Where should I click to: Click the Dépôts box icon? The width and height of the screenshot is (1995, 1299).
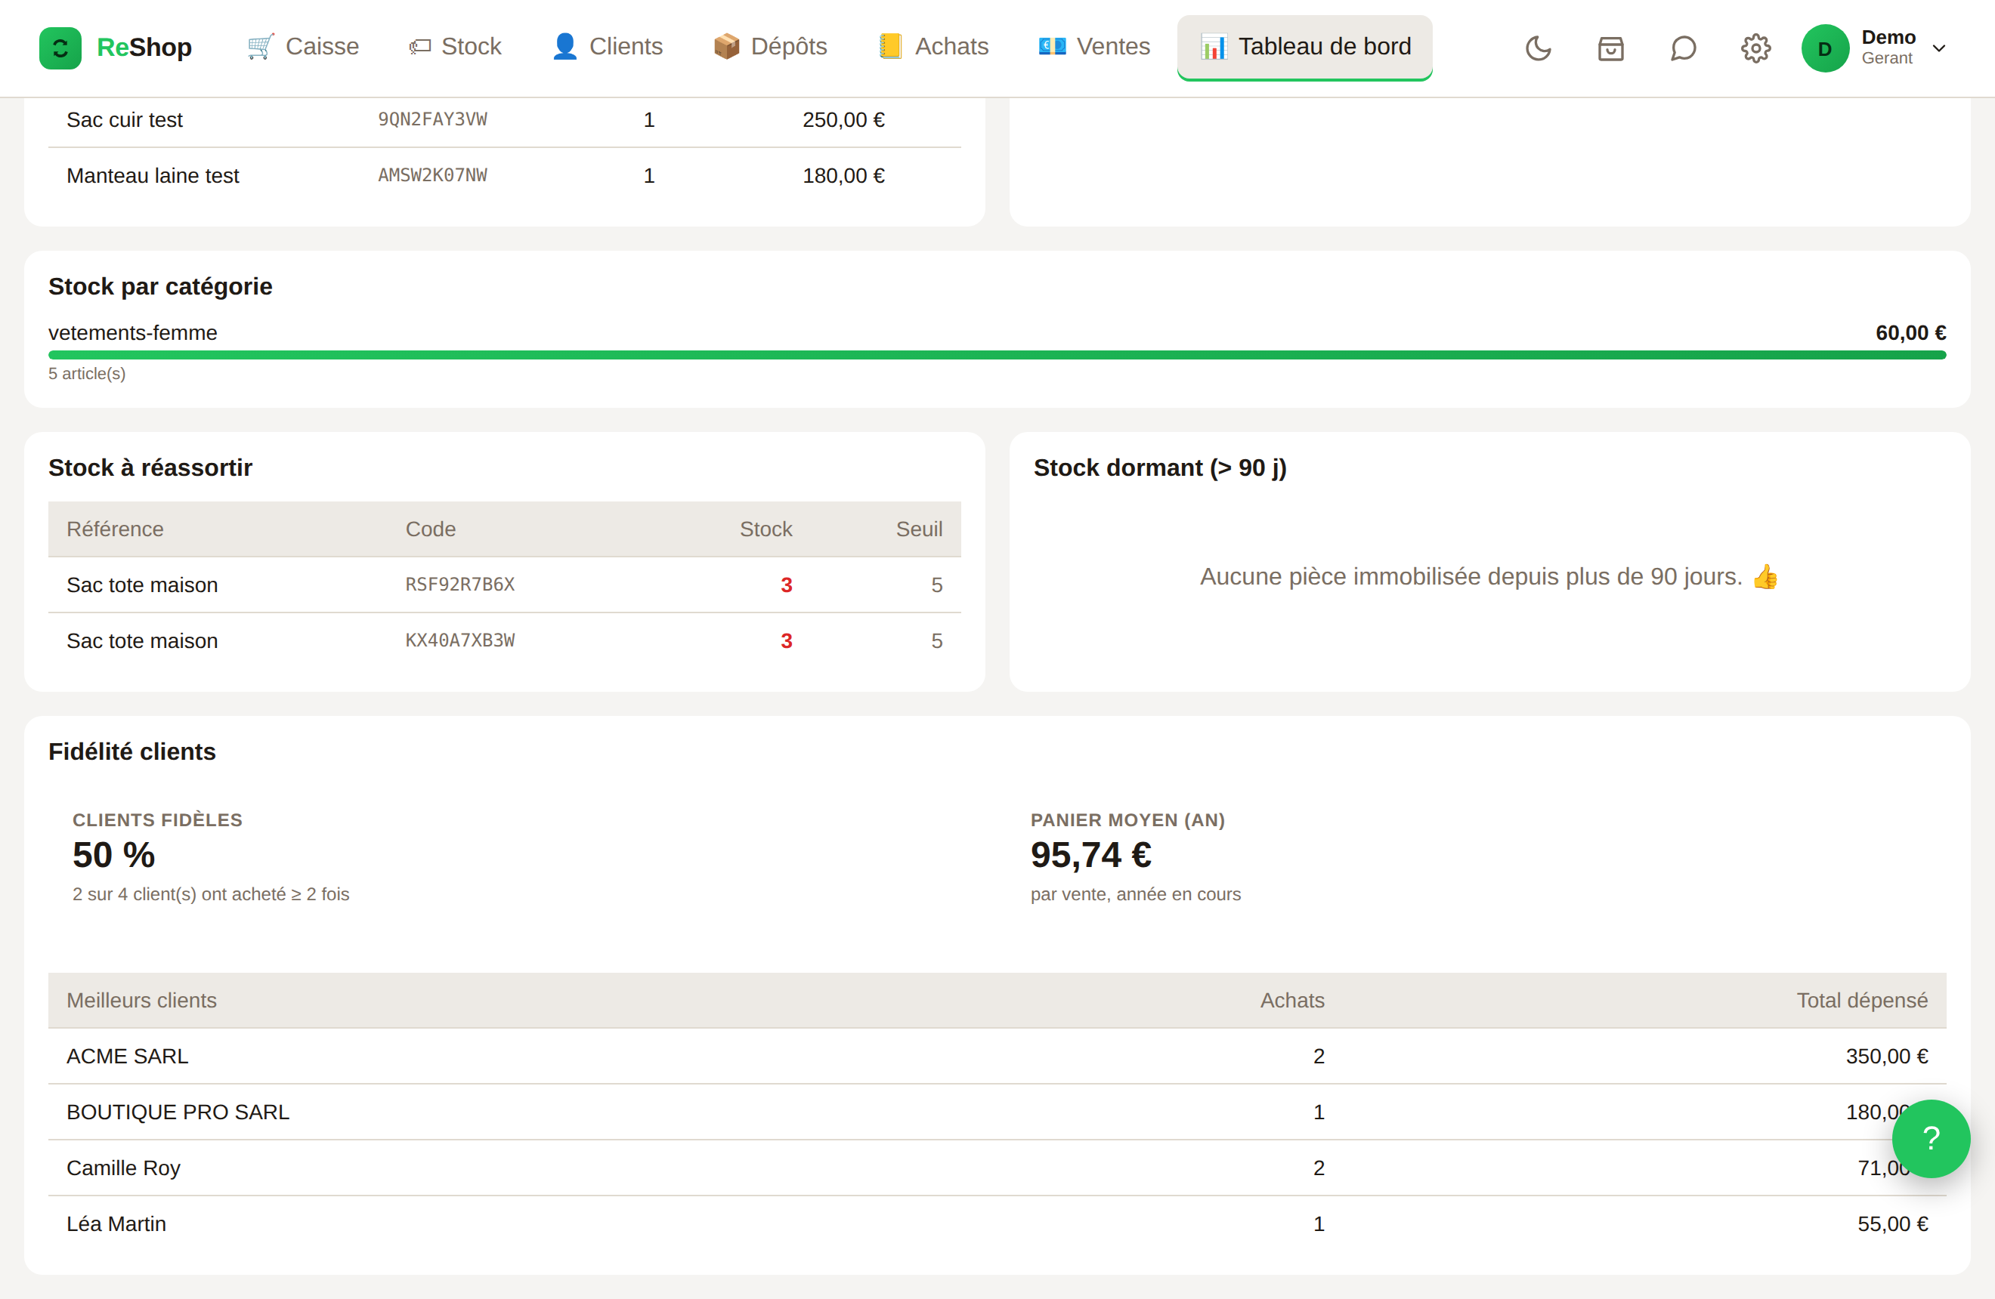[726, 47]
